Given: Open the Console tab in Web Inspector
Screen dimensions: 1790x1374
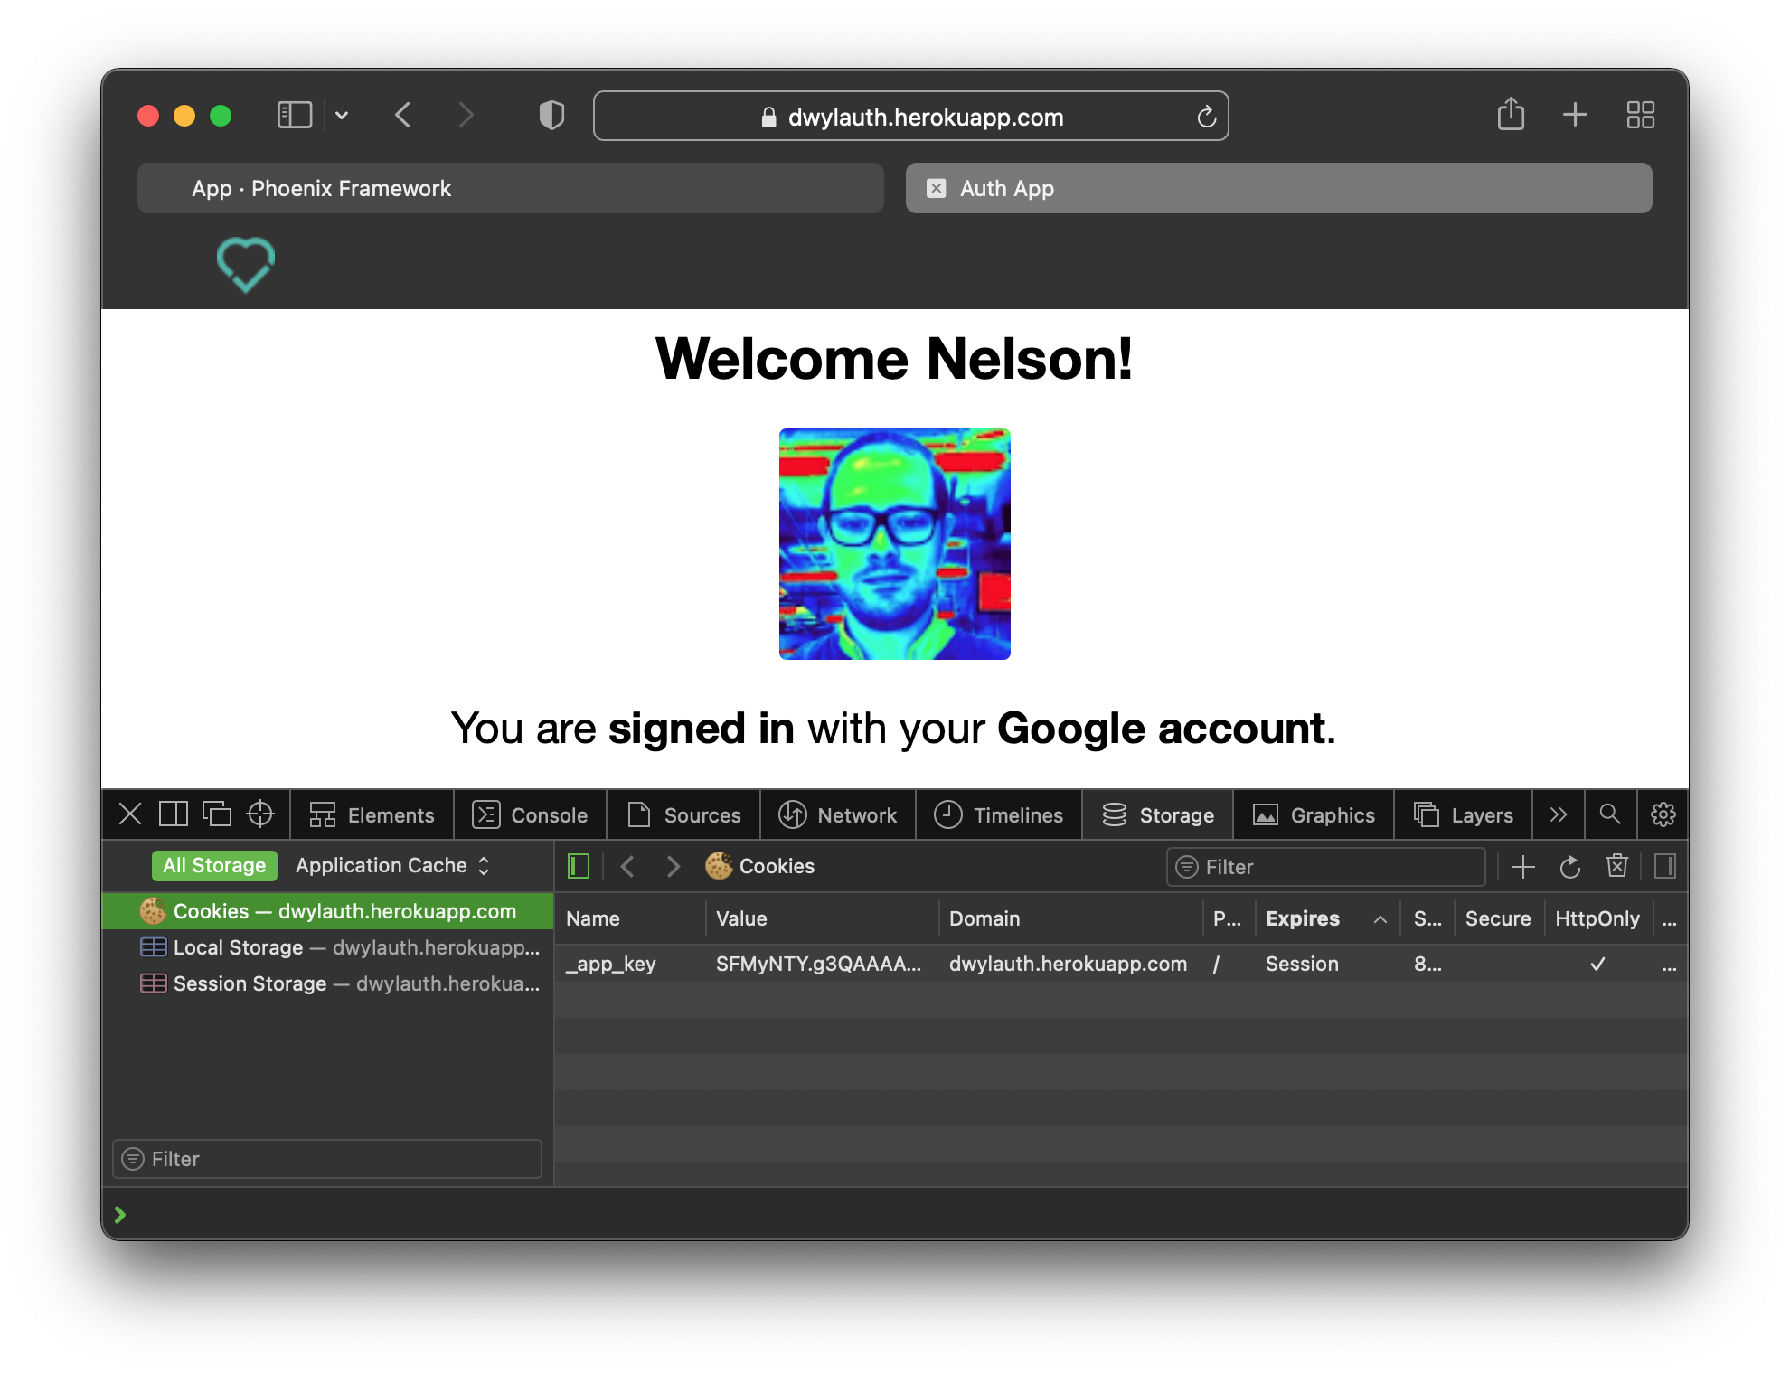Looking at the screenshot, I should pyautogui.click(x=530, y=814).
